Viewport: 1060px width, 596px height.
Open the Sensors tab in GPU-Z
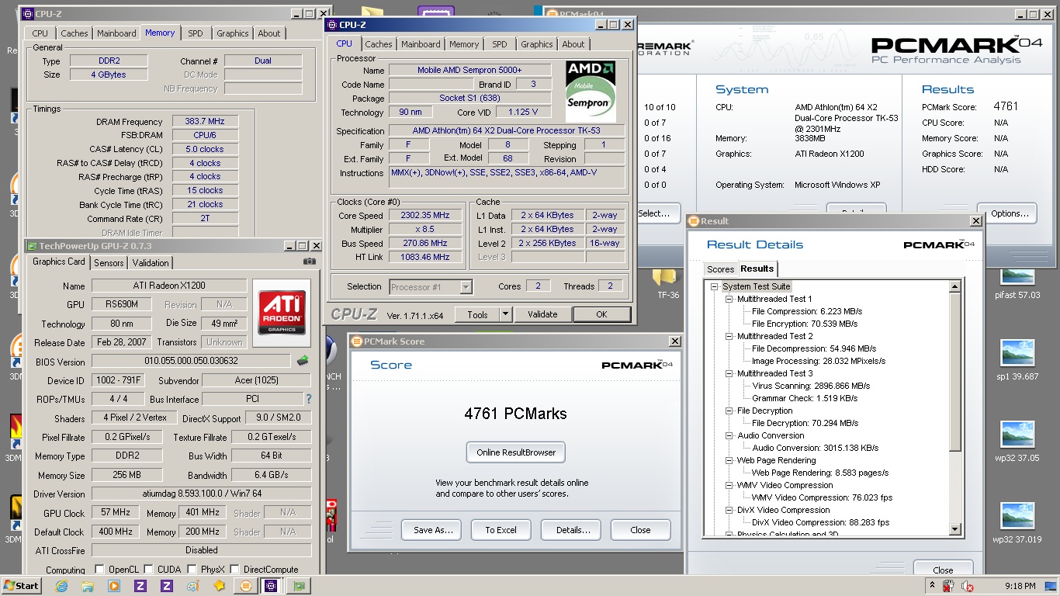point(109,263)
